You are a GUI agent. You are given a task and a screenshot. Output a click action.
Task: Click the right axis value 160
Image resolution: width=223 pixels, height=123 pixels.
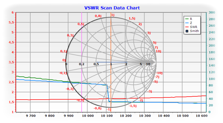(212, 59)
